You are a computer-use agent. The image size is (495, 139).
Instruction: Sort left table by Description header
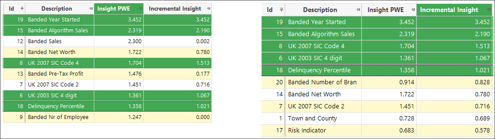pos(60,9)
